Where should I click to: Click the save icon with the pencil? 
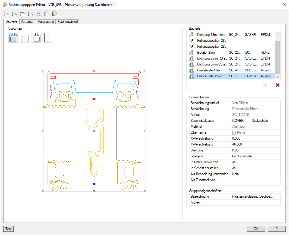click(x=55, y=14)
